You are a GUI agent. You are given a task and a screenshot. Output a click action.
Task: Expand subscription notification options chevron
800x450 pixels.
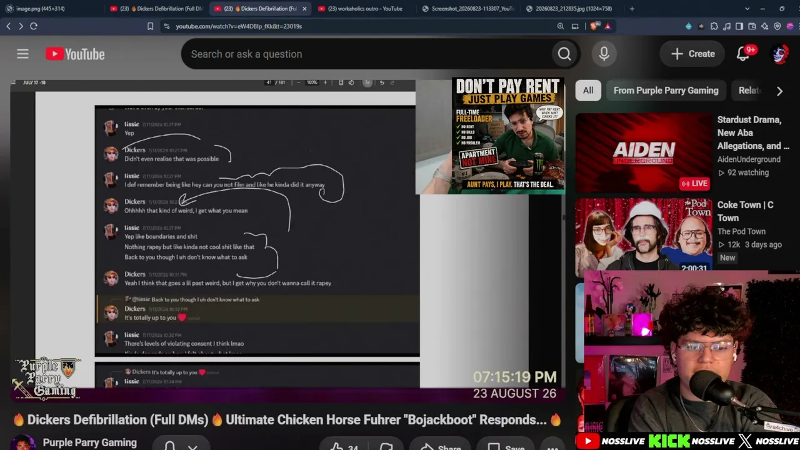click(x=192, y=447)
